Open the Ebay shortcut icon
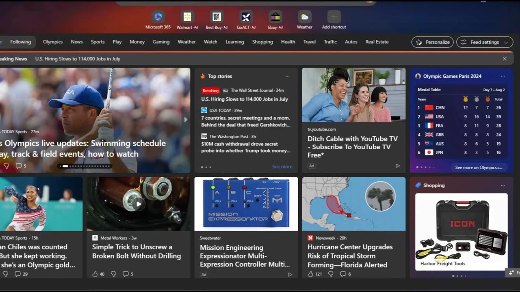The width and height of the screenshot is (520, 292). click(275, 17)
